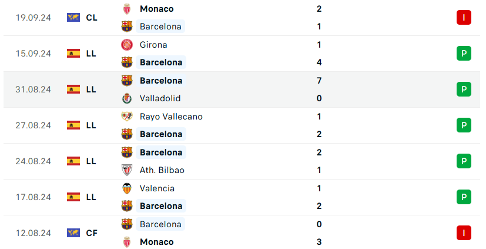Click the world flag beside CF
The image size is (486, 249).
(x=73, y=233)
